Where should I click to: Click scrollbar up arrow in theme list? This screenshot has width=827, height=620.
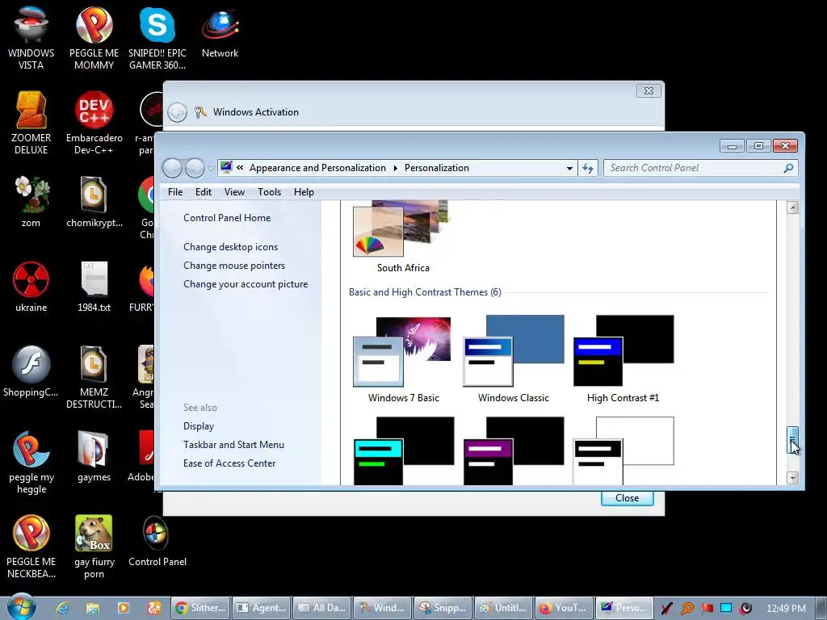(x=792, y=207)
